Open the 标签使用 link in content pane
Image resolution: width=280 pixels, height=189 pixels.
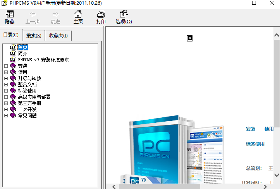[x=255, y=144]
